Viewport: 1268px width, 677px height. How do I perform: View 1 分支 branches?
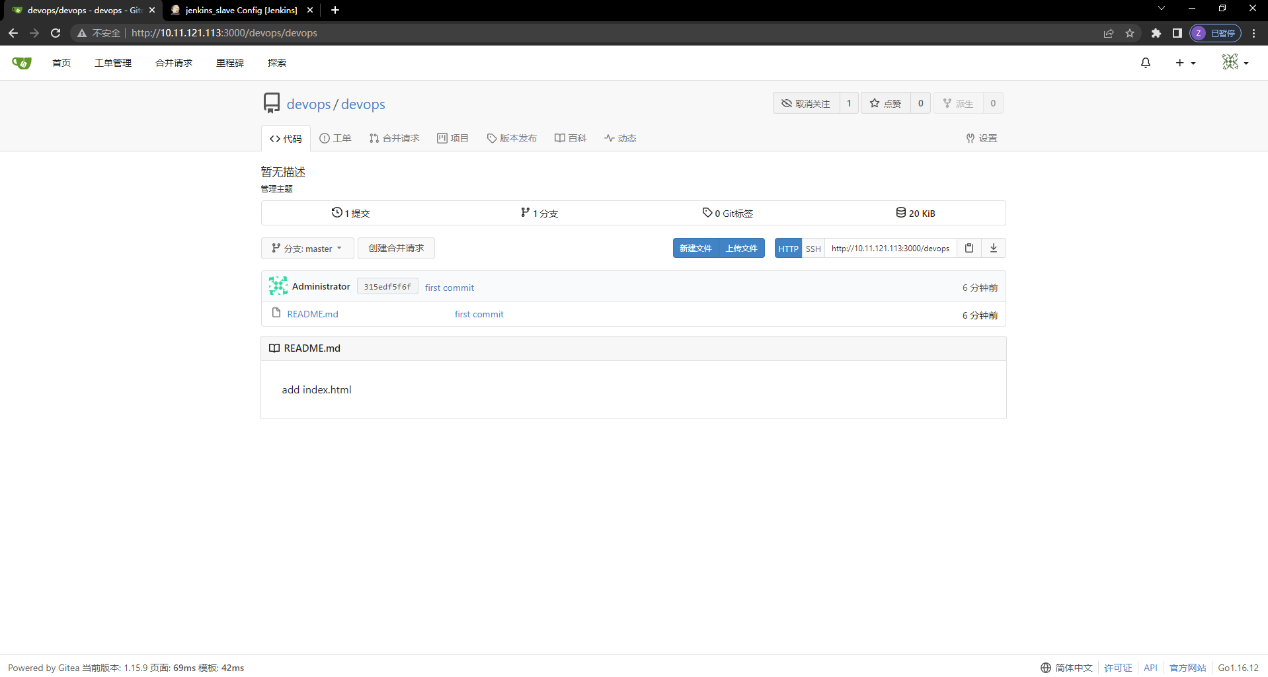(539, 213)
